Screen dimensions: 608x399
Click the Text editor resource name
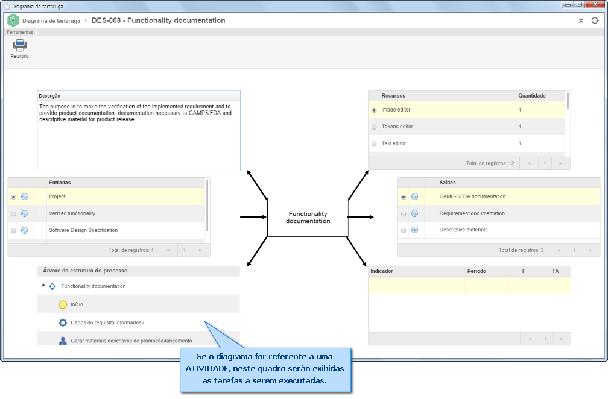(393, 143)
